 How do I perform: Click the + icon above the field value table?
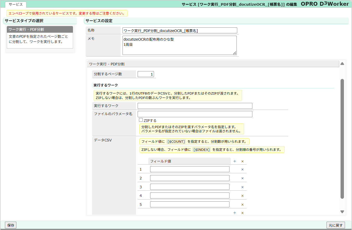(x=234, y=161)
